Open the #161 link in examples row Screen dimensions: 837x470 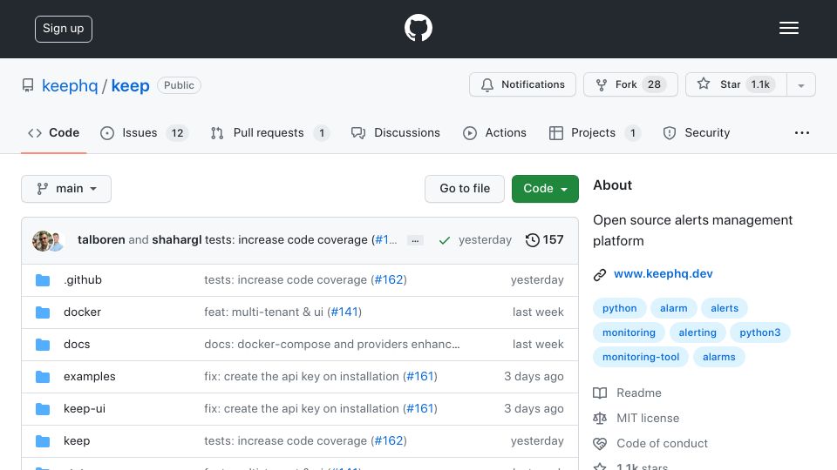point(420,377)
